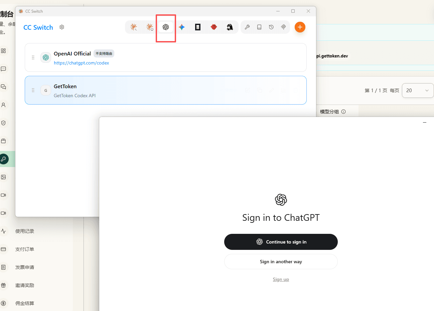
Task: Click the paperclip-style icon in CC Switch toolbar
Action: click(283, 27)
